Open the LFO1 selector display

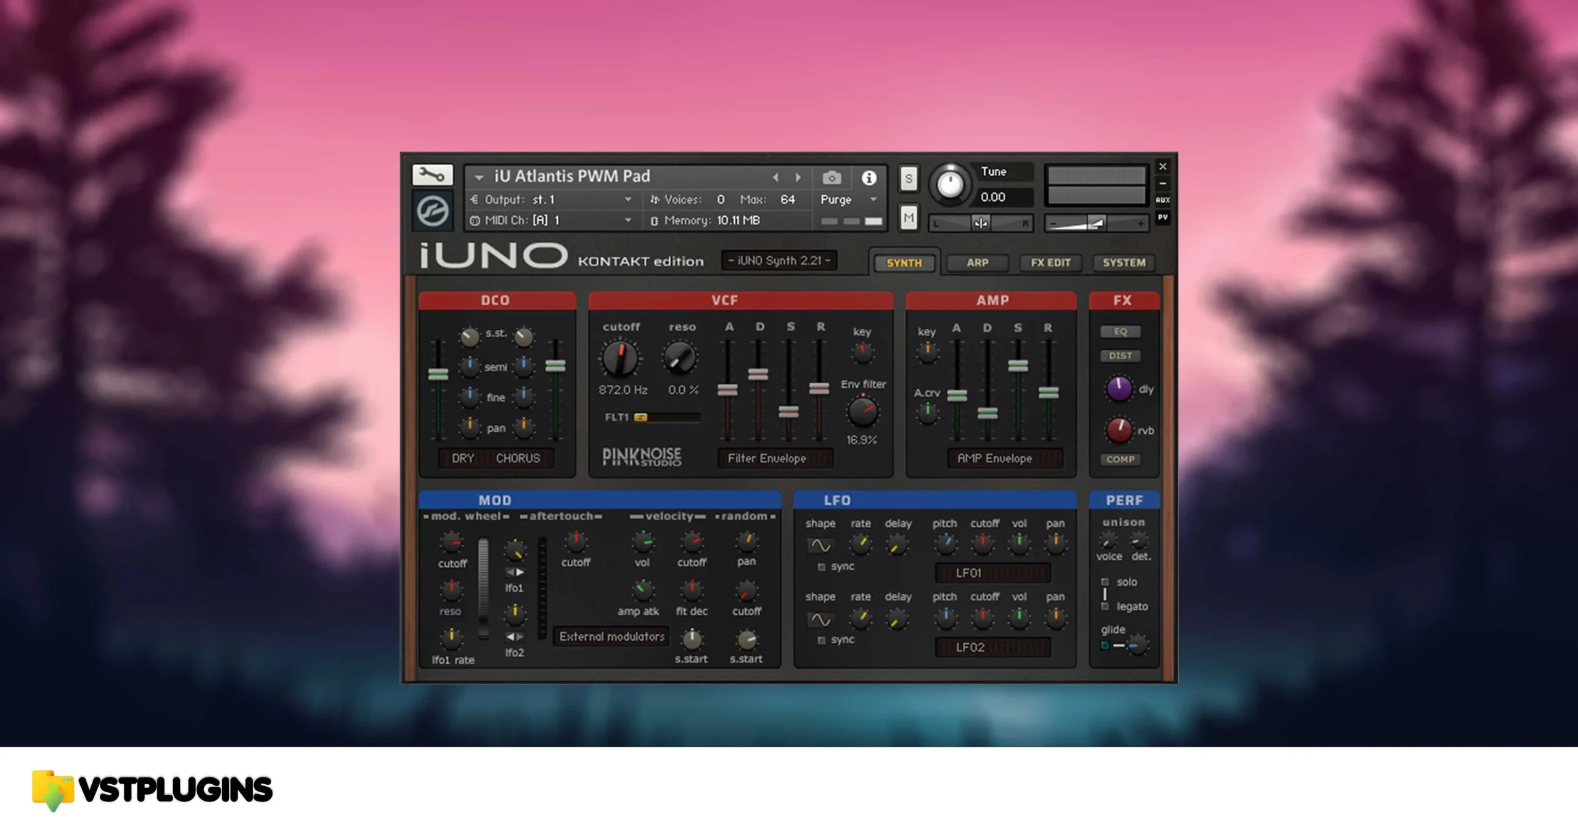click(992, 573)
